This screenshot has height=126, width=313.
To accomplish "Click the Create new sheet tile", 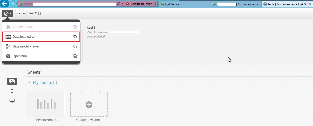I will pyautogui.click(x=89, y=104).
